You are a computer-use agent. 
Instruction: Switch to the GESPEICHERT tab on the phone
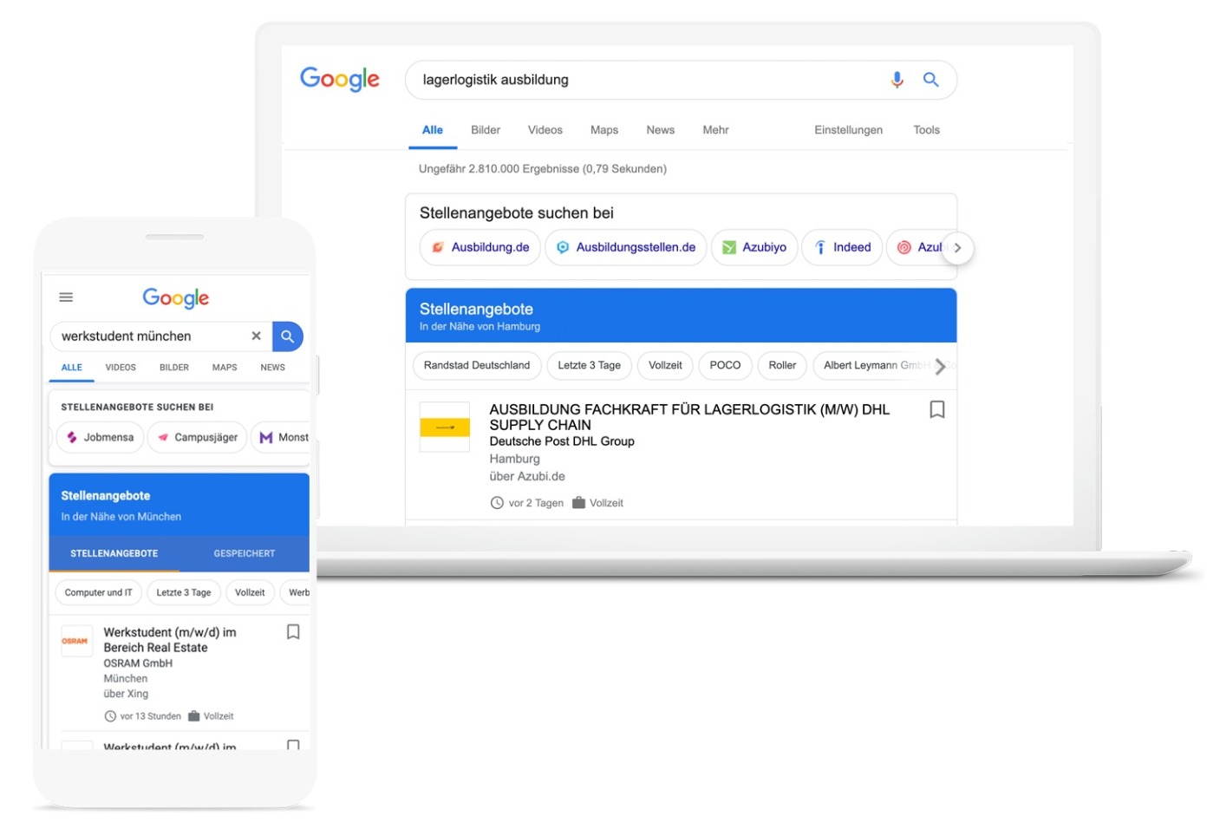tap(245, 553)
